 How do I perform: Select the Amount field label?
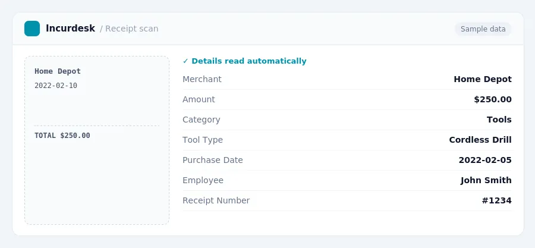point(199,99)
